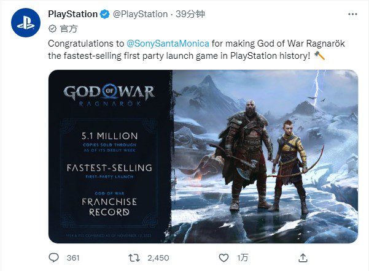369x271 pixels.
Task: Click the 5.1 Million sales text panel
Action: pyautogui.click(x=110, y=139)
